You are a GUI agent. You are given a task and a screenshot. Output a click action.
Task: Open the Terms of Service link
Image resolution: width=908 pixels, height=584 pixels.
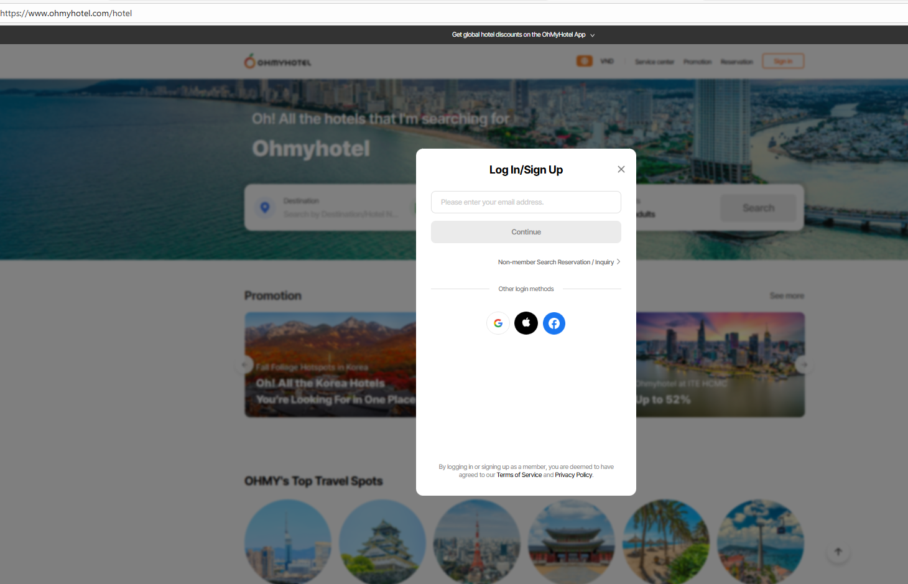tap(519, 475)
